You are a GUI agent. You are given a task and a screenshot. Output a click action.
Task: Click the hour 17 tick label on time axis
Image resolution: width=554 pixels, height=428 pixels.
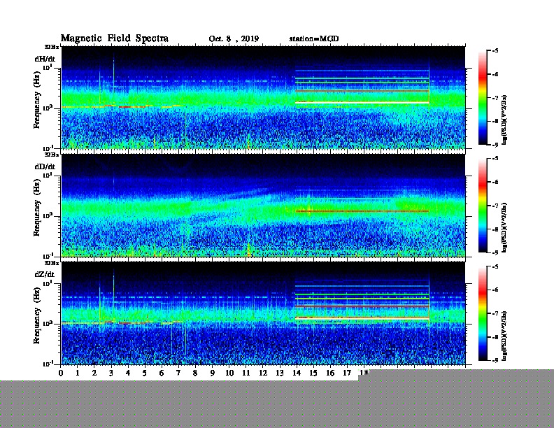pyautogui.click(x=347, y=373)
